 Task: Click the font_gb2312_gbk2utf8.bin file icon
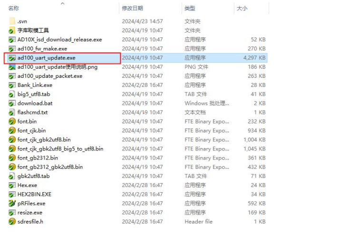pos(12,167)
